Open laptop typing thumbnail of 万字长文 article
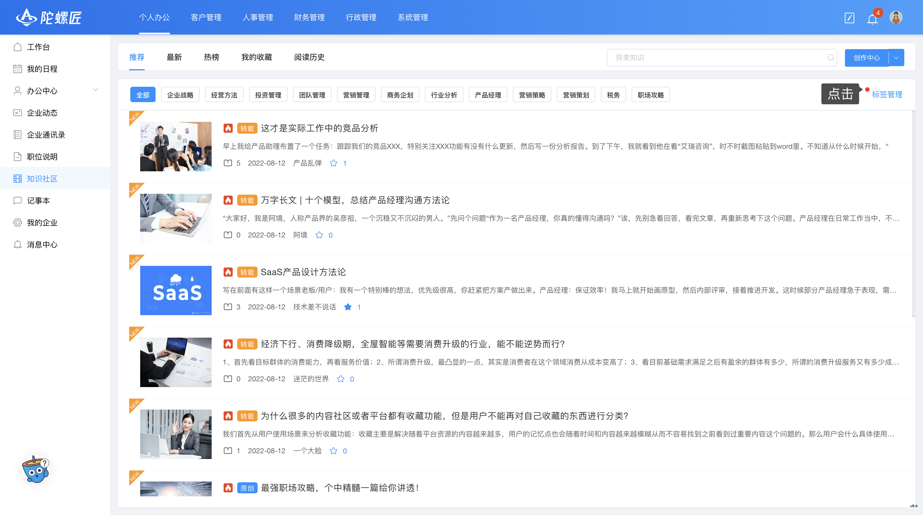The width and height of the screenshot is (923, 515). click(x=176, y=218)
